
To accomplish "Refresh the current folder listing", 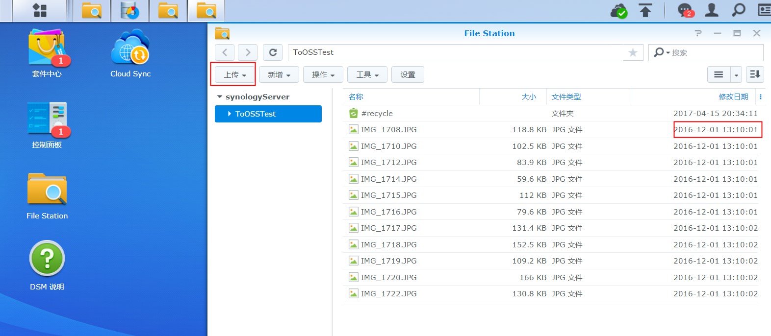I will click(x=273, y=52).
